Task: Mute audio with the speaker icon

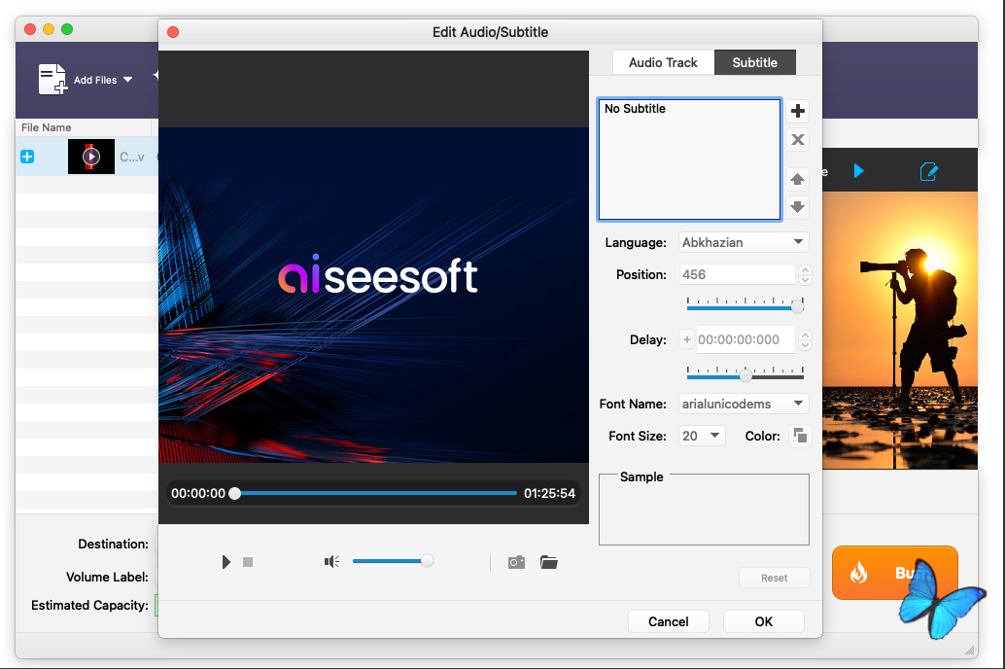Action: [332, 561]
